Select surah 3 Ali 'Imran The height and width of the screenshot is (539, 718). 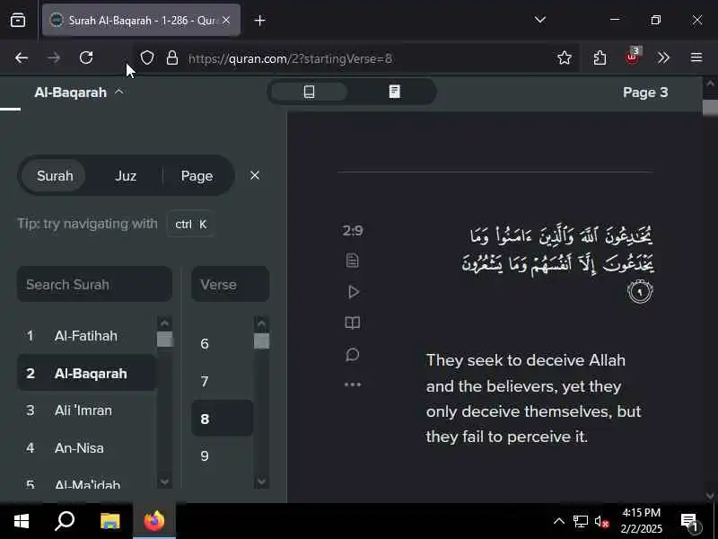(86, 411)
